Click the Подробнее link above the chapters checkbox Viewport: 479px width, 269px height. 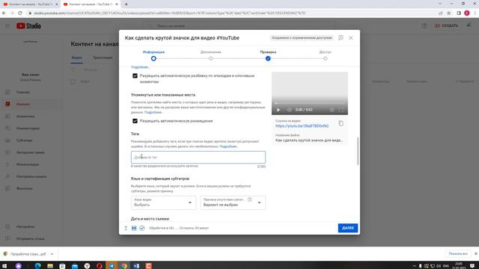140,67
